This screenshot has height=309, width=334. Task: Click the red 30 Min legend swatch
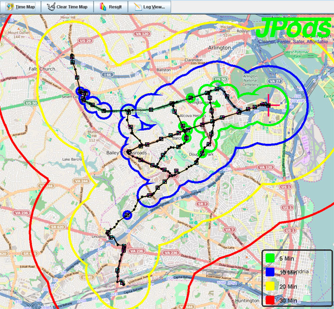[270, 301]
